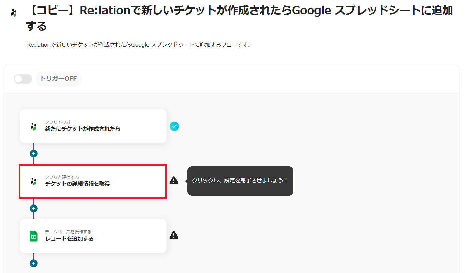Open the 新たにチケットが作成されたら trigger step
The image size is (465, 273).
[x=93, y=126]
